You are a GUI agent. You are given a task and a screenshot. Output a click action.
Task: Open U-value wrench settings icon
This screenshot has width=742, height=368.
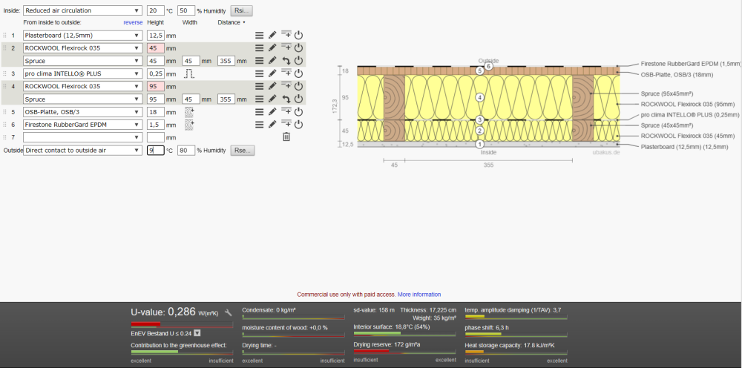(x=228, y=312)
